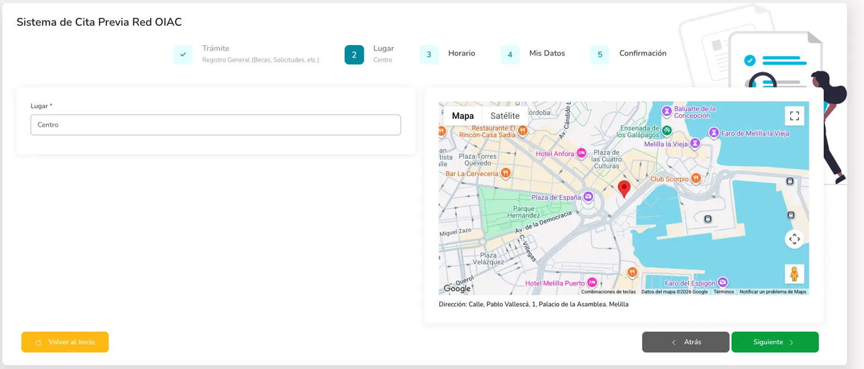Click the Baluarte de la Concepción marker
The image size is (864, 369).
[667, 111]
